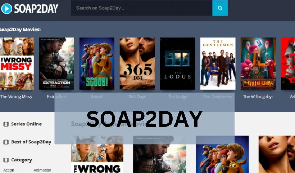The height and width of the screenshot is (173, 295).
Task: Open The Lodge movie poster
Action: tap(178, 64)
